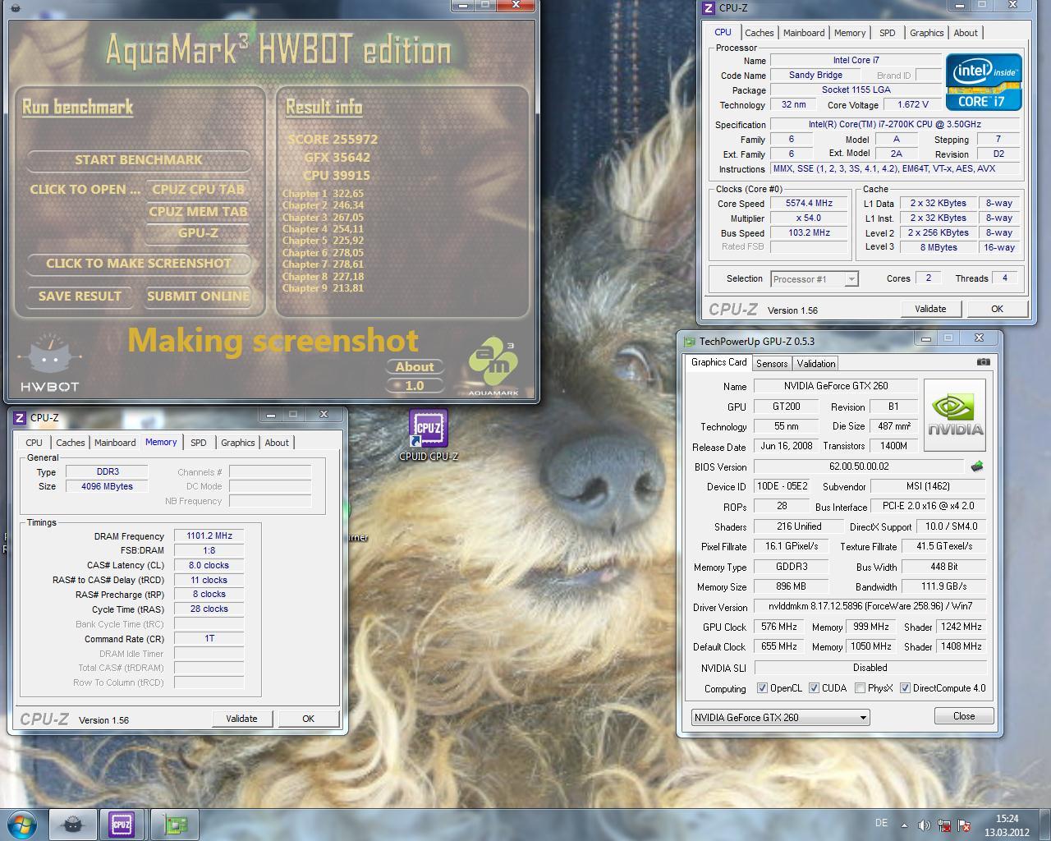Screen dimensions: 1051x841
Task: Click the volume speaker tray icon
Action: click(924, 825)
